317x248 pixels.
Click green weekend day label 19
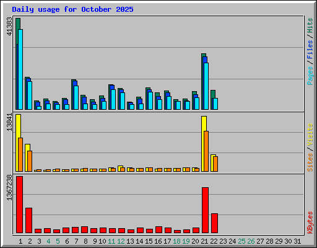(186, 241)
